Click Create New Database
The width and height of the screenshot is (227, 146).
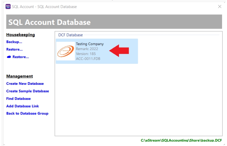coord(25,84)
